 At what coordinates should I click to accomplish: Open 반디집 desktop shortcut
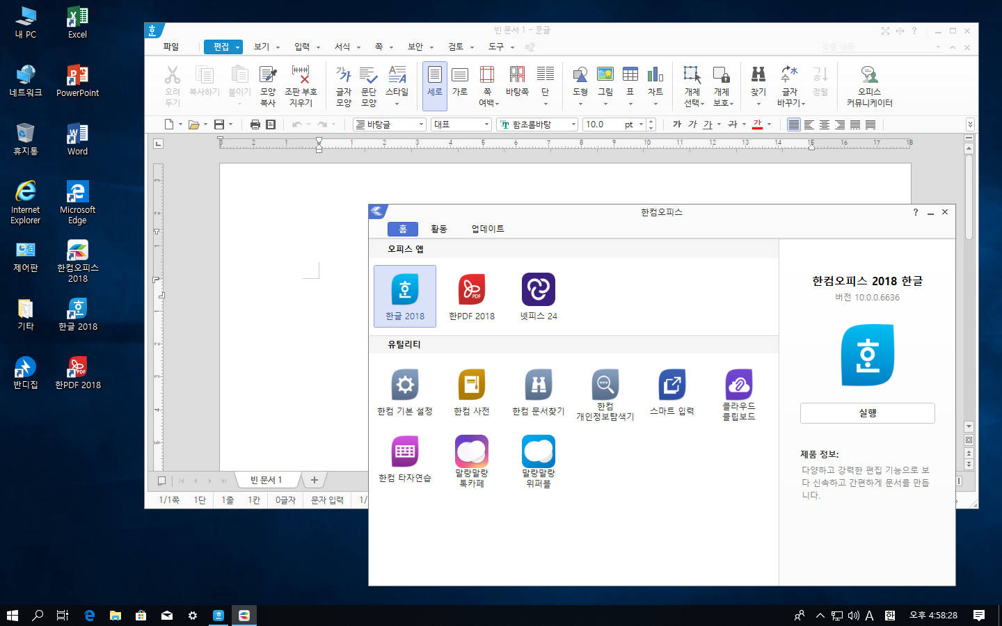26,372
